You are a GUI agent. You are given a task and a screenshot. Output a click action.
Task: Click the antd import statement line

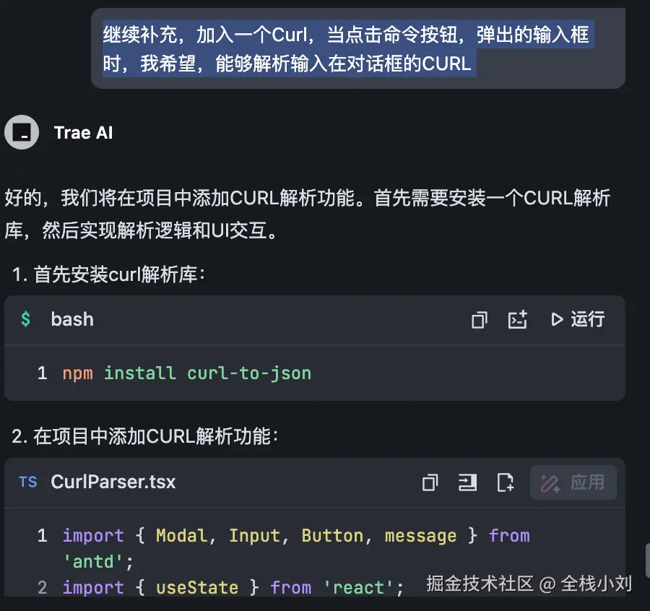pos(296,548)
